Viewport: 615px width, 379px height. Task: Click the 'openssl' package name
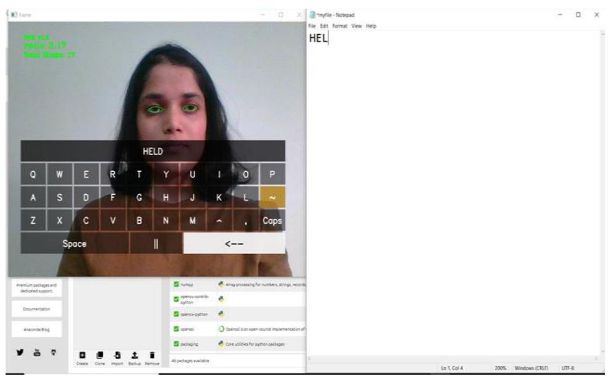(187, 329)
